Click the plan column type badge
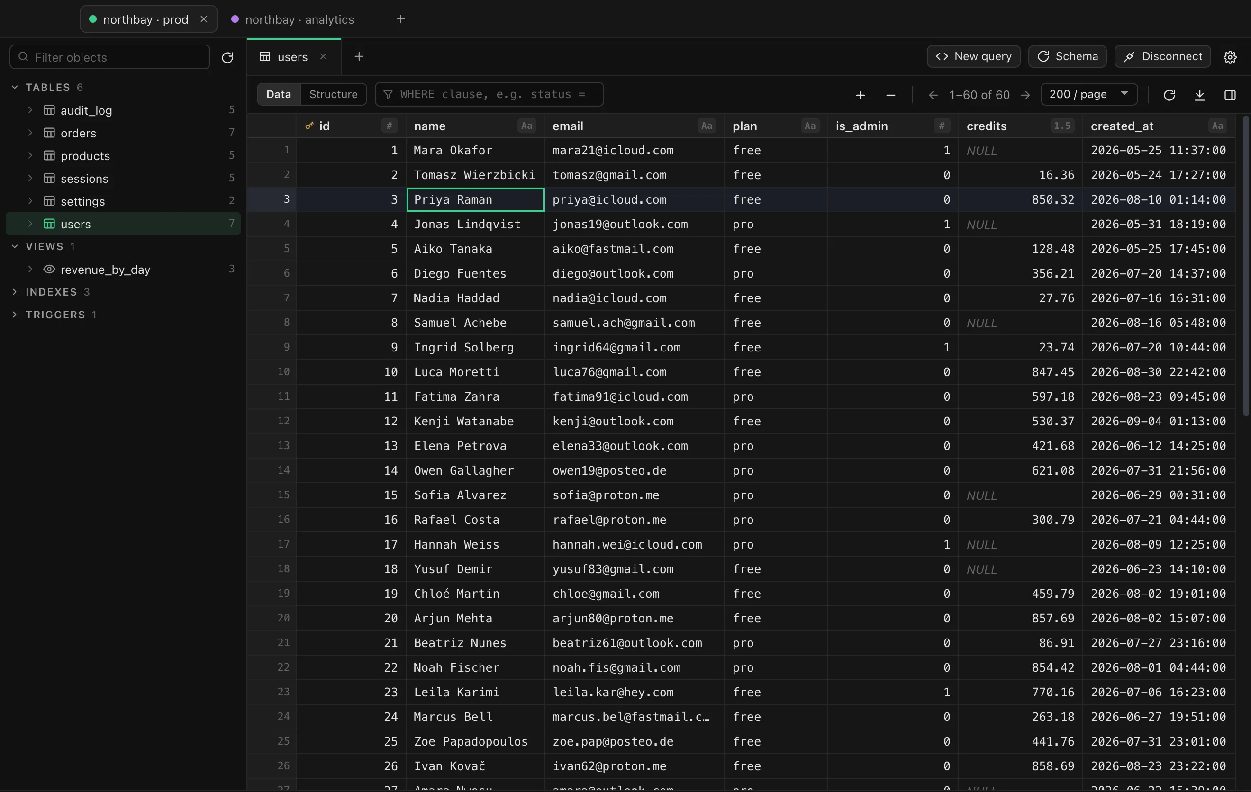1251x792 pixels. click(x=810, y=126)
